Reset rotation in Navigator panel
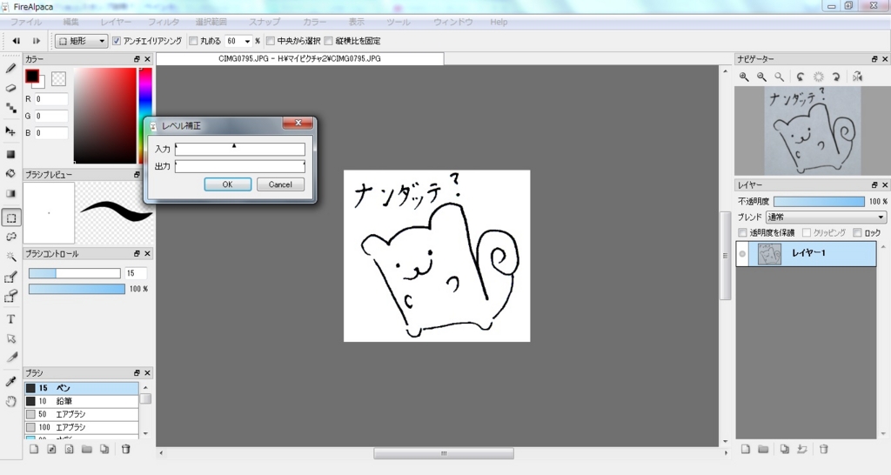Screen dimensions: 891x475 click(x=818, y=77)
